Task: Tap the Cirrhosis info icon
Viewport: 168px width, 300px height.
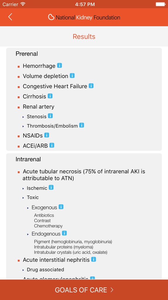Action: tap(50, 96)
